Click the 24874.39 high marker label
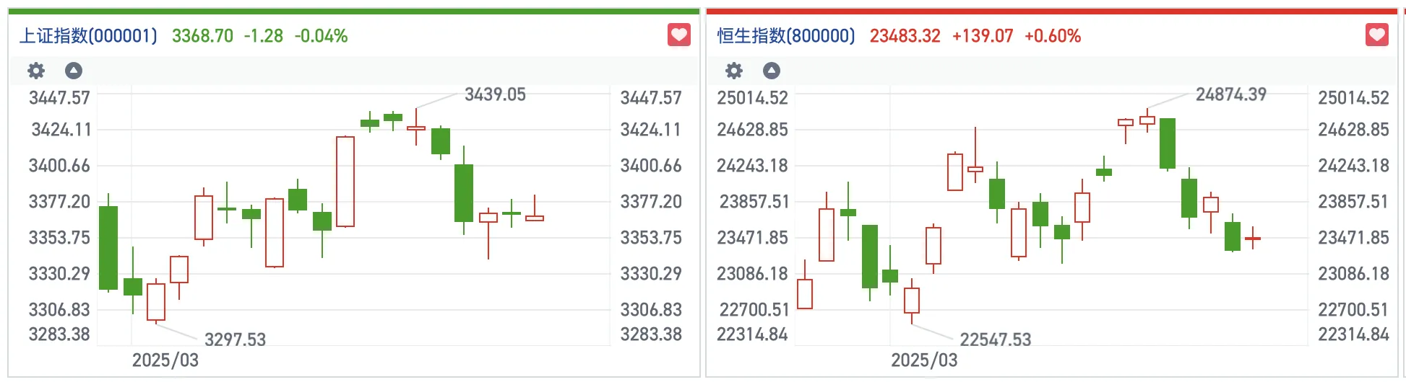1406x382 pixels. point(1231,94)
